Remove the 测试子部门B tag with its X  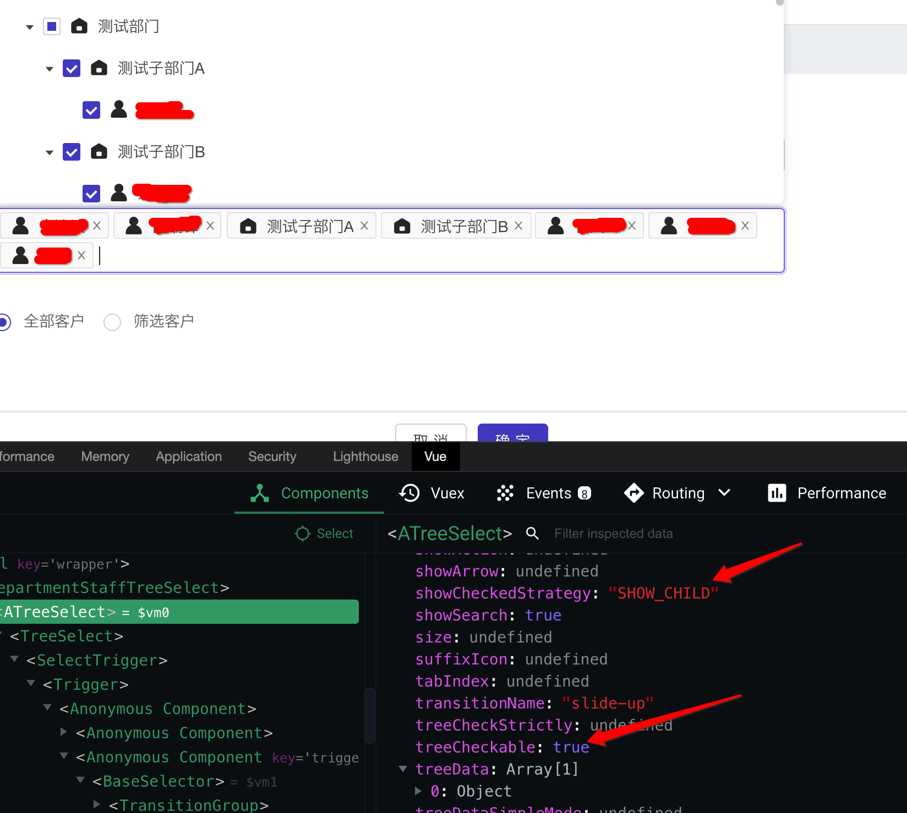pyautogui.click(x=517, y=226)
